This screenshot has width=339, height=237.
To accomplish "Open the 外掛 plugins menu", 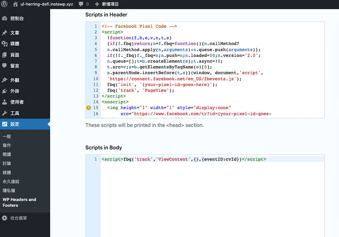I will pos(15,91).
